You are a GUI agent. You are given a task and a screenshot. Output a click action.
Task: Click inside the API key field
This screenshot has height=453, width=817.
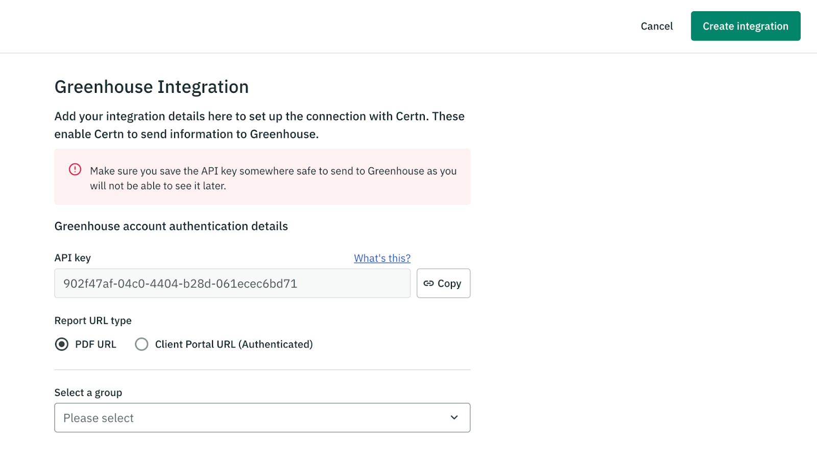(x=232, y=284)
